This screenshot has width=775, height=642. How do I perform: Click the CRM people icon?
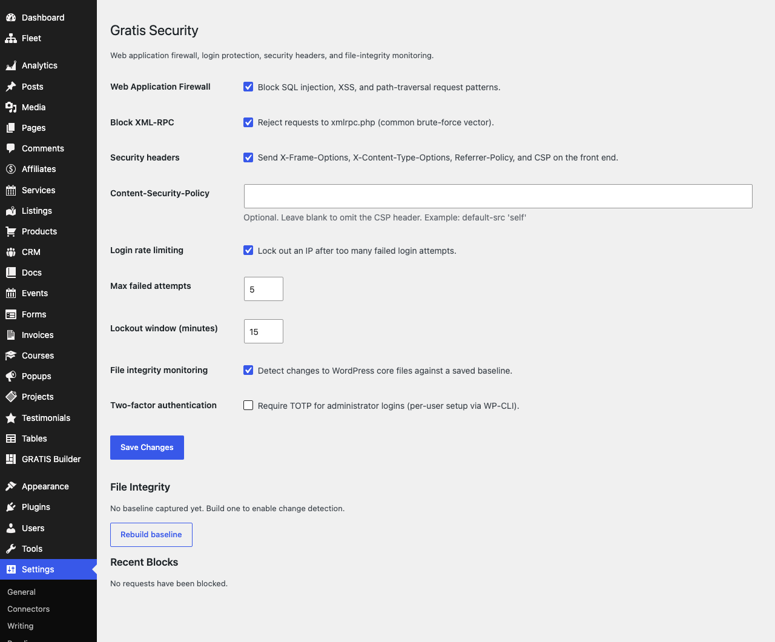pos(11,252)
